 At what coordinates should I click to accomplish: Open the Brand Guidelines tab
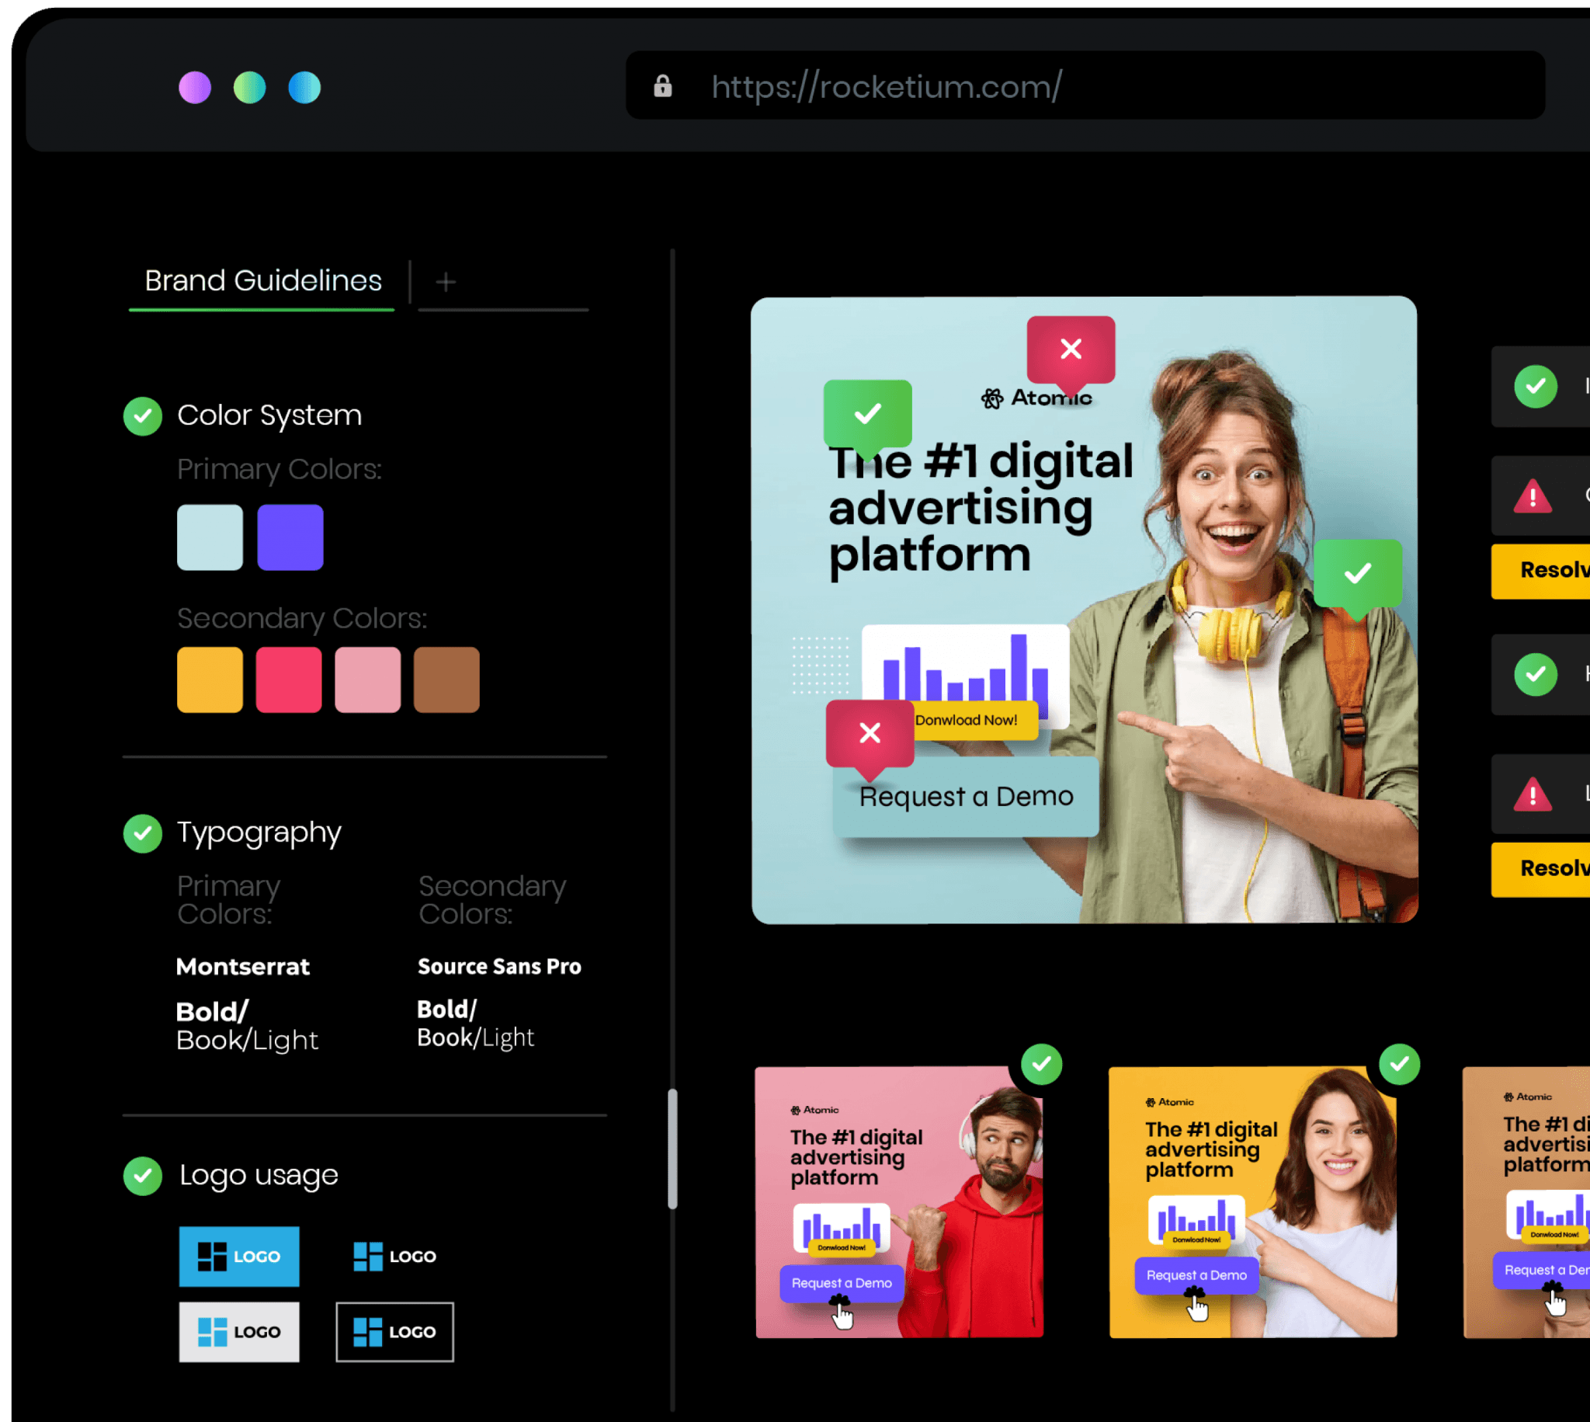[x=262, y=281]
